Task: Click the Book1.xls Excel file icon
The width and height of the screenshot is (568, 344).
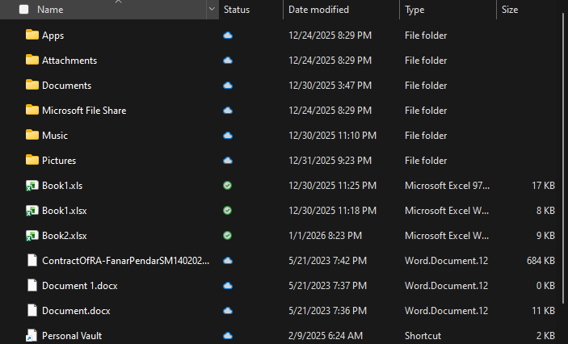Action: point(32,186)
